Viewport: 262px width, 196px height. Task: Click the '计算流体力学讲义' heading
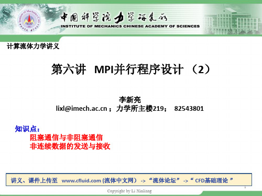pyautogui.click(x=33, y=46)
